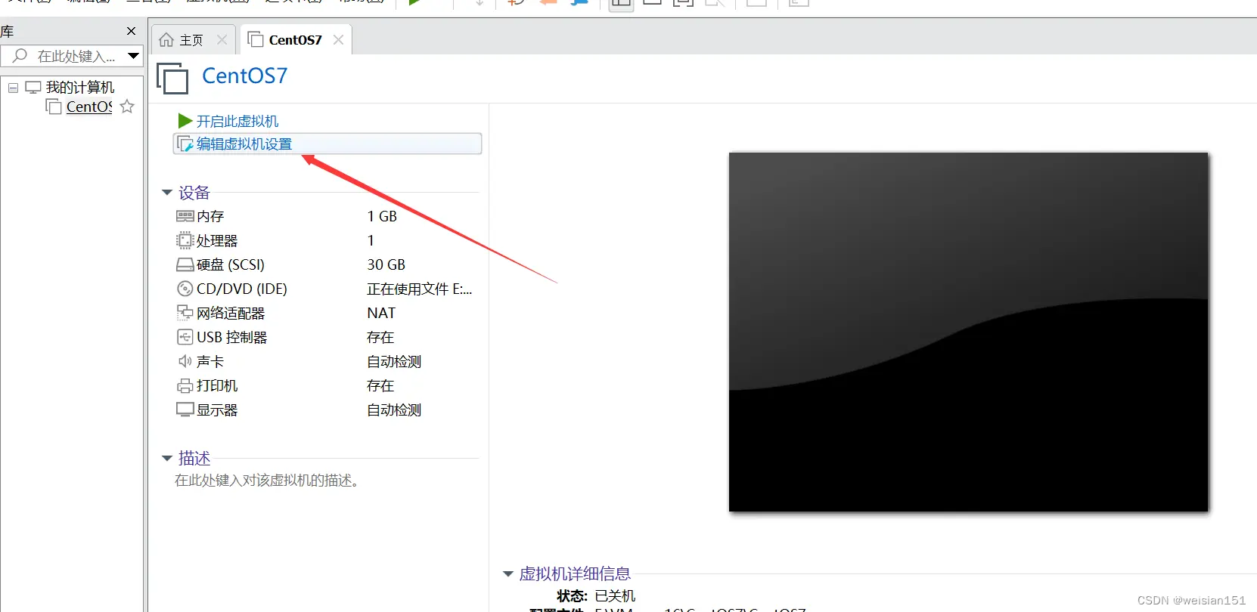
Task: Collapse the 虚拟机详细信息 section
Action: [508, 574]
